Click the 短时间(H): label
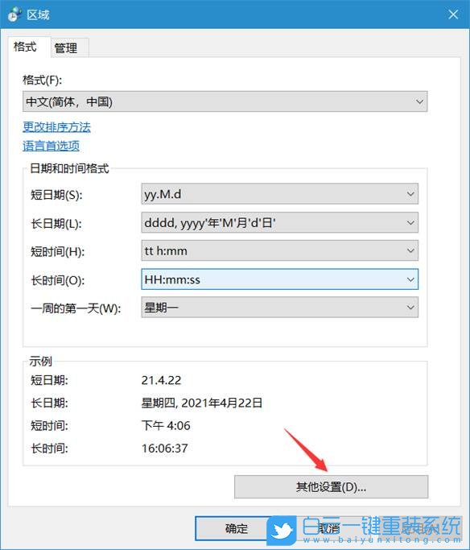Image resolution: width=470 pixels, height=550 pixels. [57, 252]
